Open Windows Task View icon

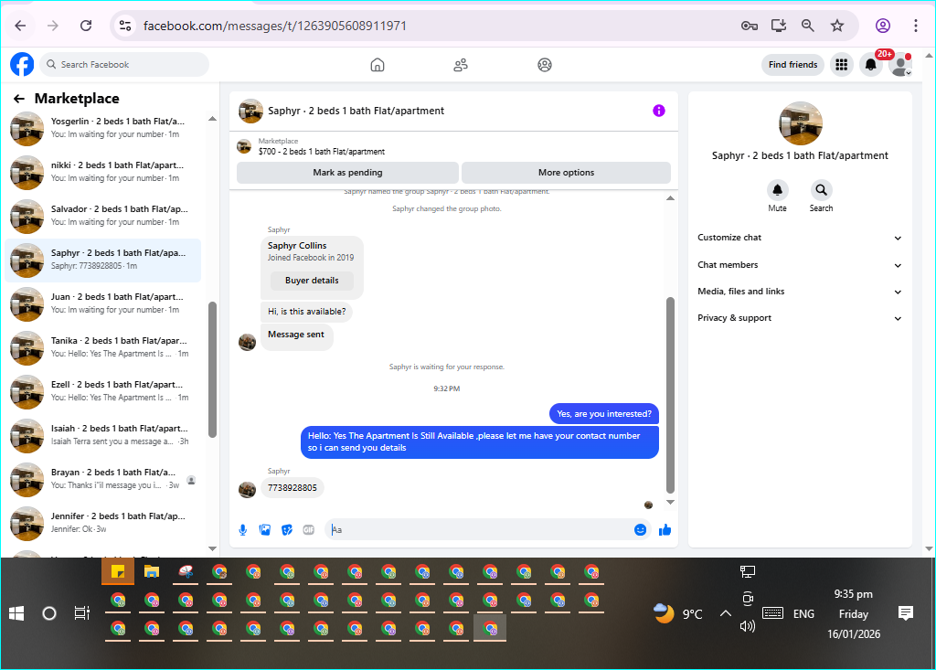tap(81, 613)
